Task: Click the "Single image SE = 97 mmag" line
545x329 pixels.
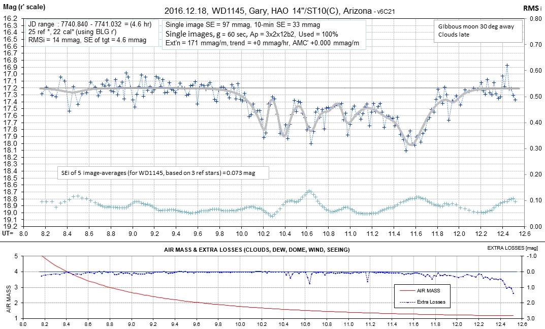Action: [x=243, y=25]
